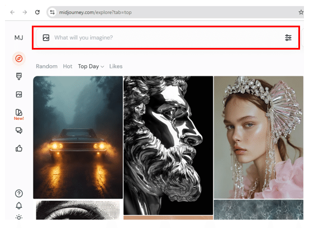Switch to the Hot tab

tap(68, 66)
